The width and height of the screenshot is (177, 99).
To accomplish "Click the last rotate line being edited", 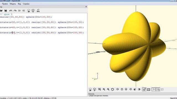I will 42,33.
